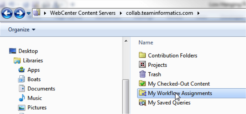Open the recent pages dropdown arrow
The height and width of the screenshot is (114, 246).
pyautogui.click(x=28, y=13)
